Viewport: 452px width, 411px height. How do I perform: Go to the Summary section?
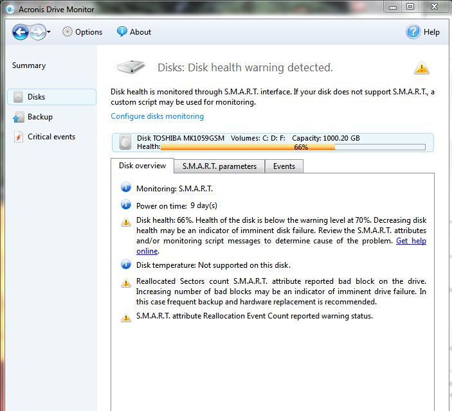click(29, 66)
